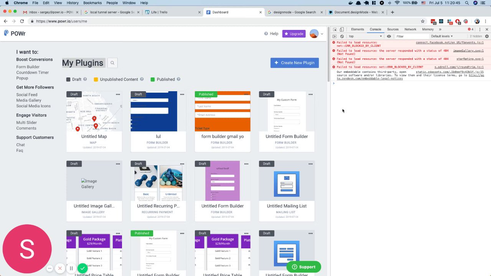Open the user account dropdown next to avatar
Image resolution: width=491 pixels, height=276 pixels.
[x=322, y=34]
